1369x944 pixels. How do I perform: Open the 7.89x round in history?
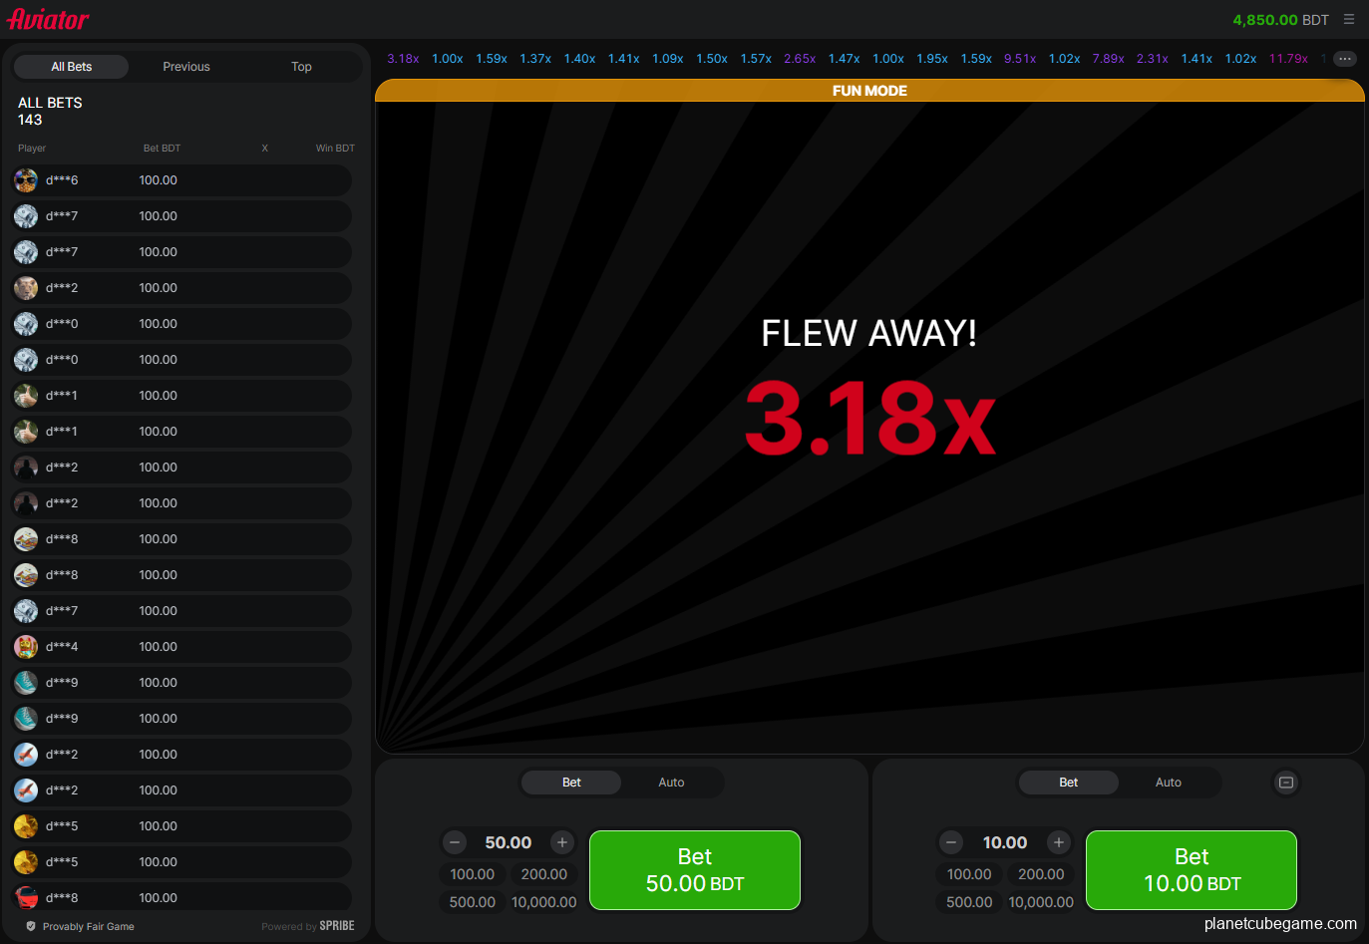(x=1108, y=59)
